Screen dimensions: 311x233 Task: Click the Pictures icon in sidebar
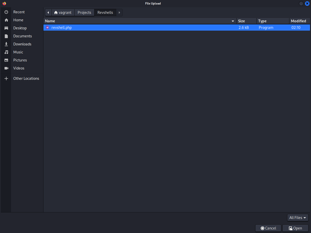(6, 60)
